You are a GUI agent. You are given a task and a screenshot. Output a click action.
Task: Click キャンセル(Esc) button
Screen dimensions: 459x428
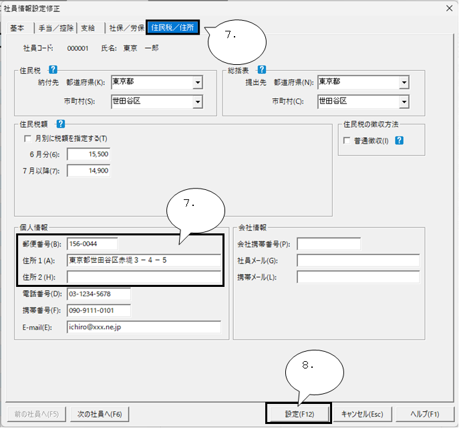tap(362, 414)
